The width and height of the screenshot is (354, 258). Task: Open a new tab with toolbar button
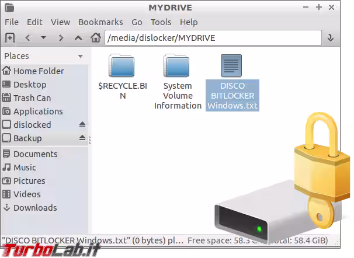[x=10, y=38]
